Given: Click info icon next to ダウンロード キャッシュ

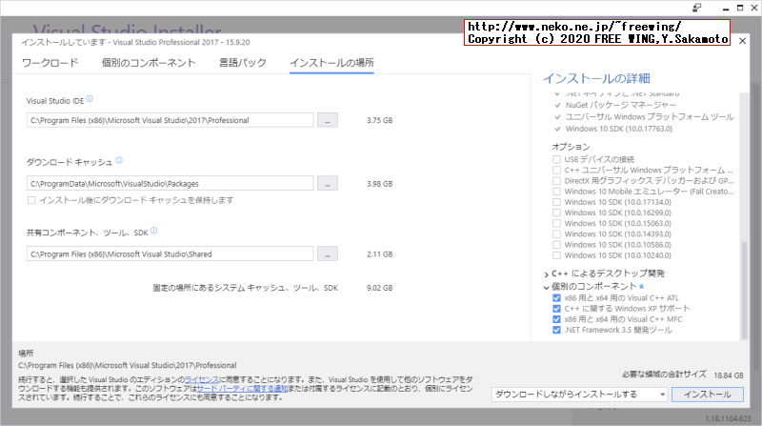Looking at the screenshot, I should [x=119, y=160].
